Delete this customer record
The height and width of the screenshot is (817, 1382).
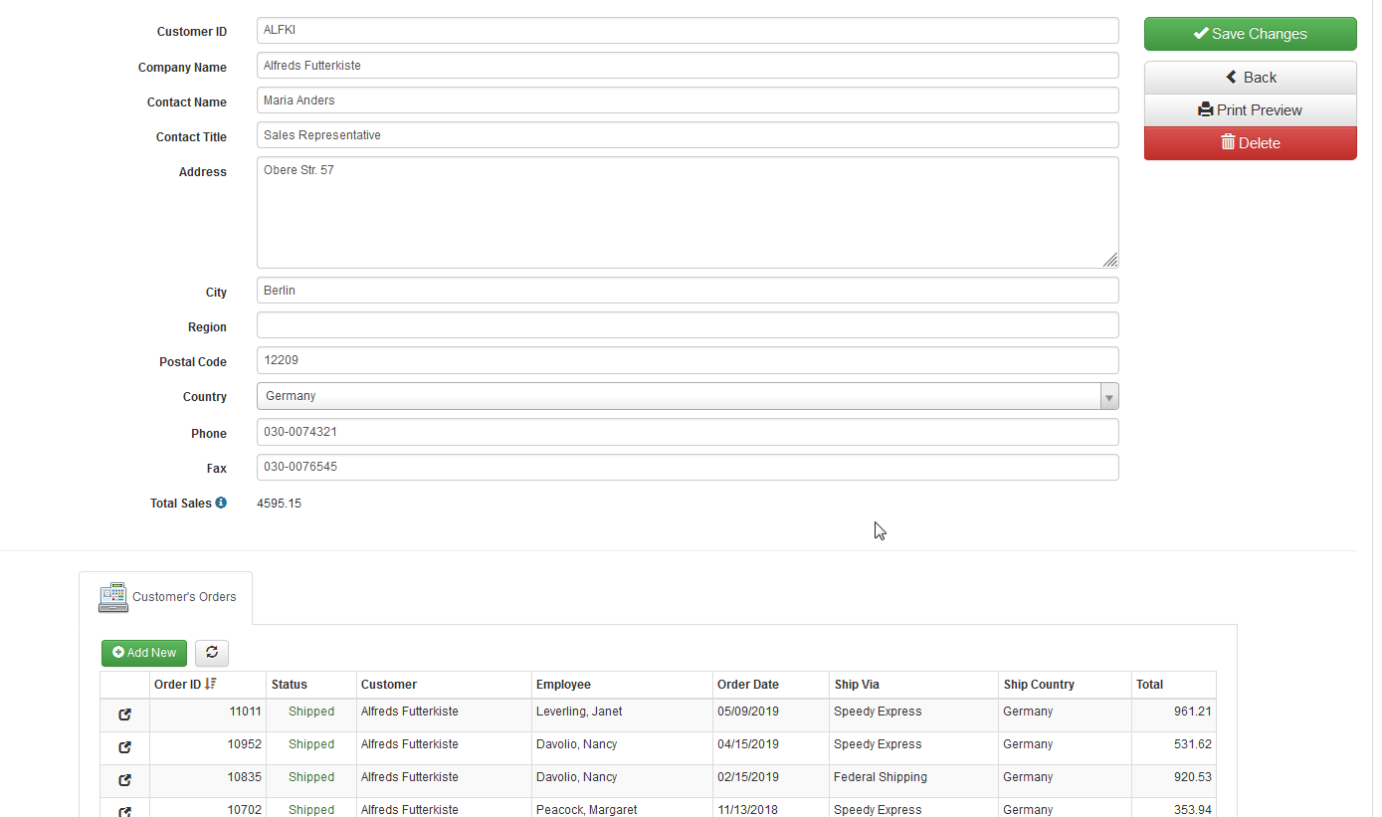click(1250, 143)
